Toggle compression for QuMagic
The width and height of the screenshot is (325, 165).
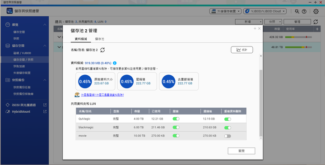point(176,119)
